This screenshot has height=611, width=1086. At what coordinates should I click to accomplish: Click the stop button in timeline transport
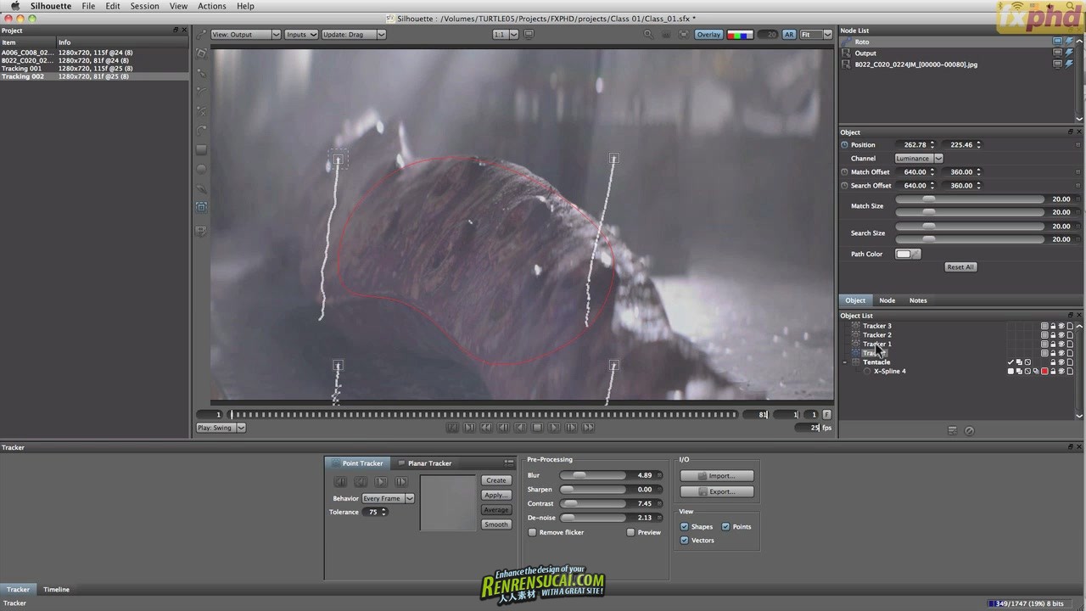tap(537, 428)
